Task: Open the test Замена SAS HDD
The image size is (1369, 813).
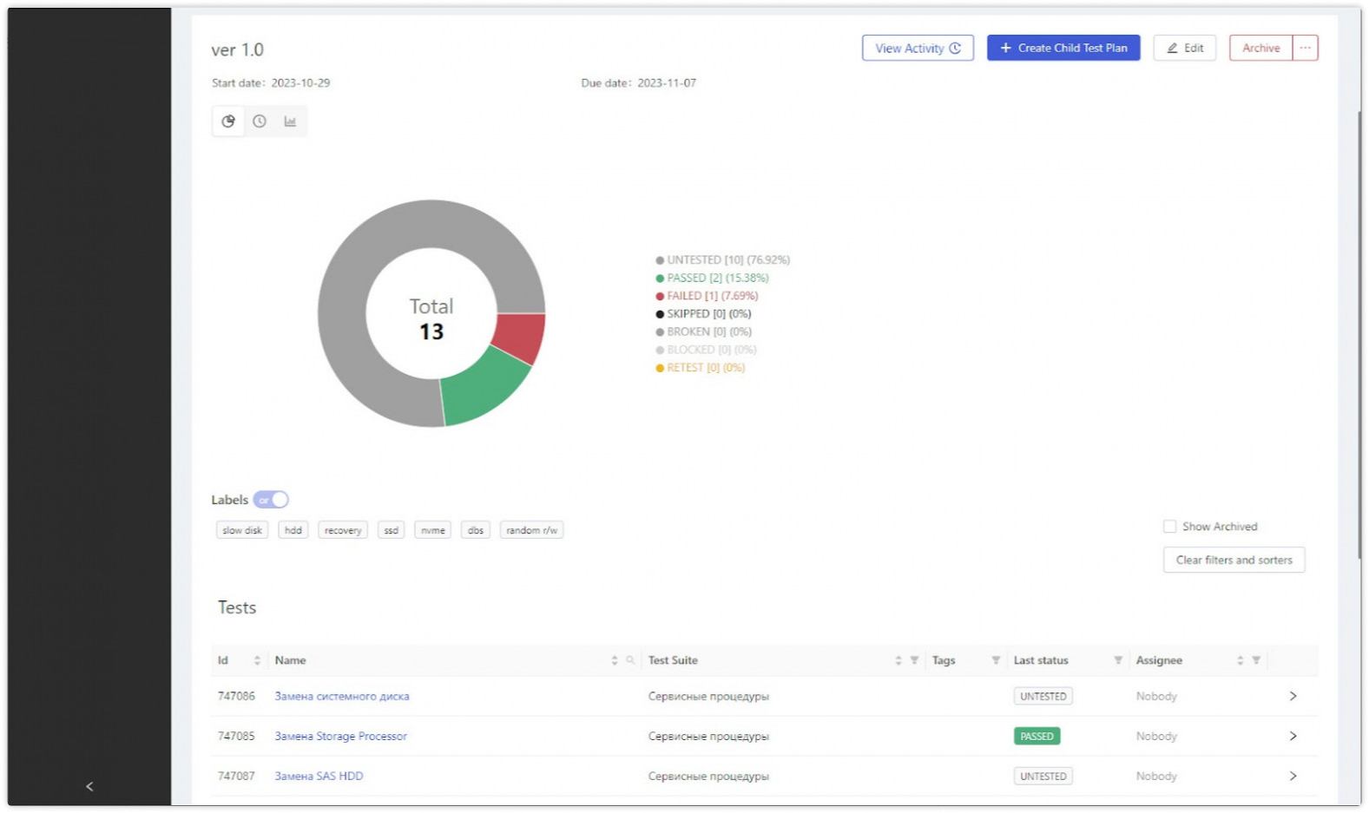Action: (319, 776)
